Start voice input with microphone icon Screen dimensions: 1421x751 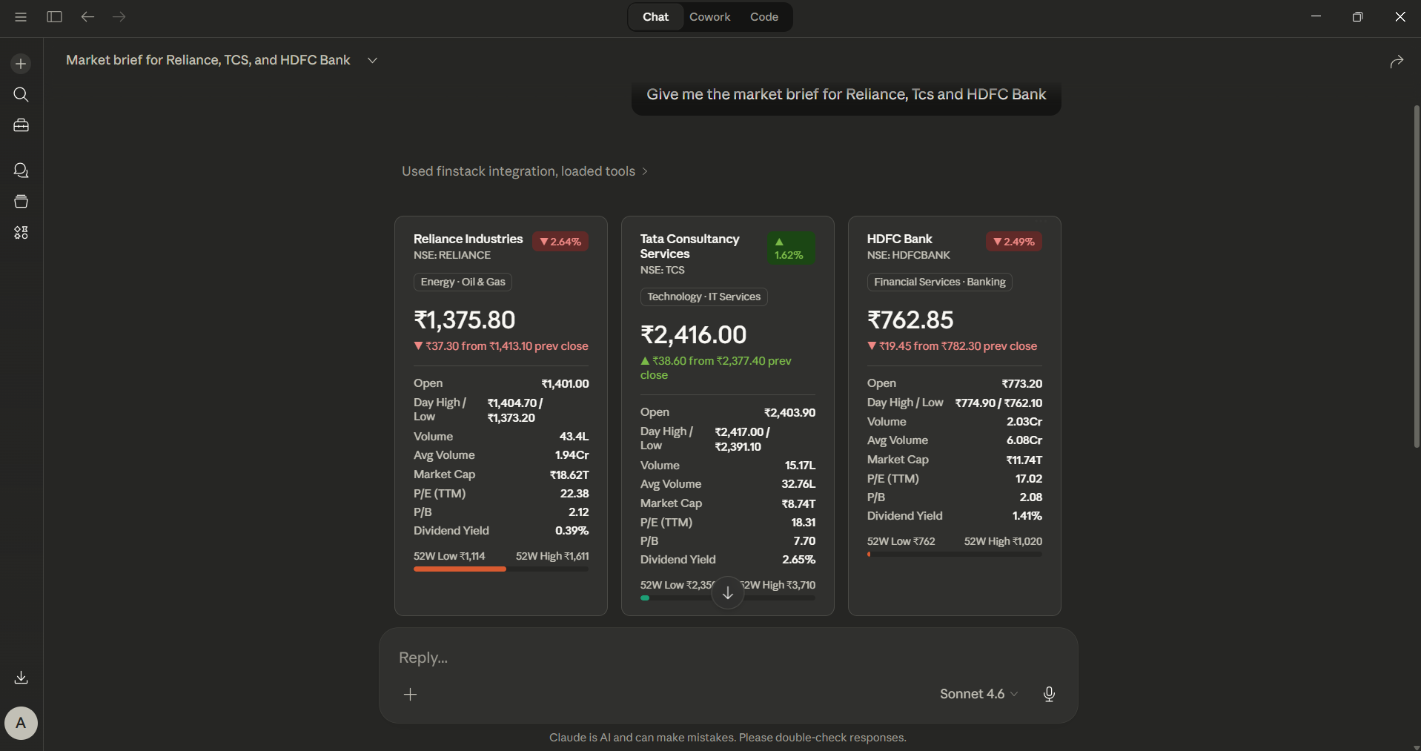point(1049,694)
